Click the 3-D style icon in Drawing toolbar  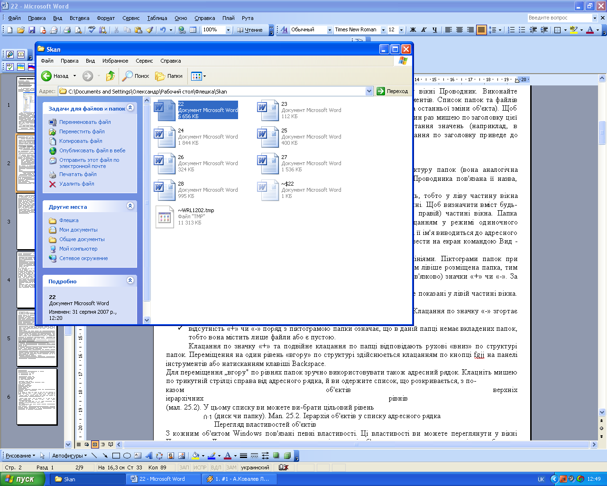click(287, 456)
